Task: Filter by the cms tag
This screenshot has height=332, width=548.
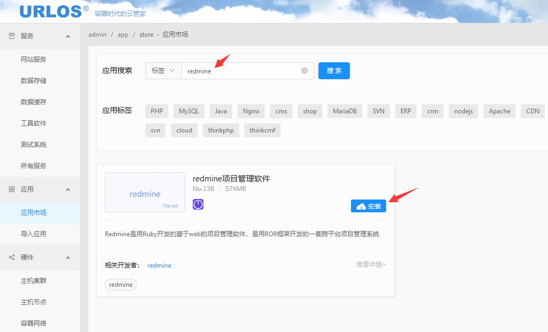Action: click(x=281, y=111)
